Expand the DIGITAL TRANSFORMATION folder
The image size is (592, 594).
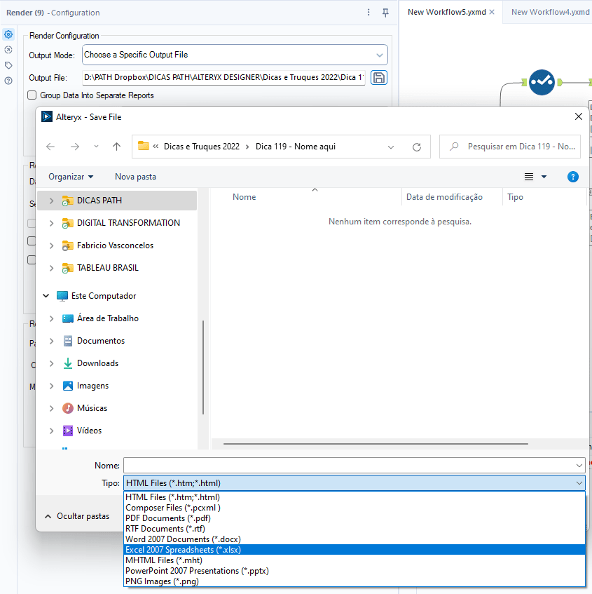pyautogui.click(x=51, y=223)
